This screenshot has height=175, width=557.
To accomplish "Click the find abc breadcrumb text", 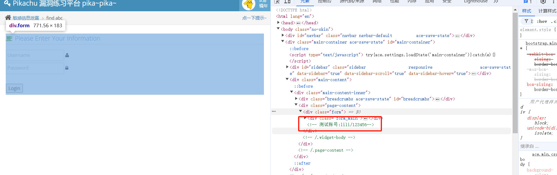I will [54, 18].
